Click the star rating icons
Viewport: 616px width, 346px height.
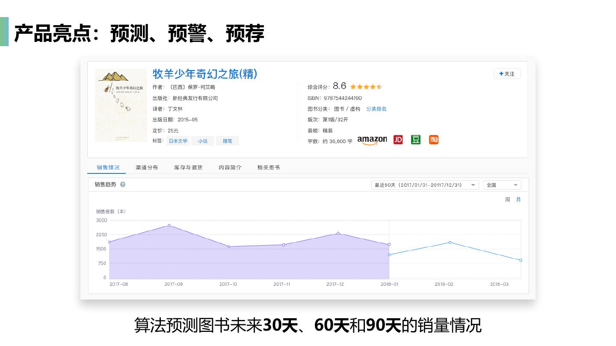point(366,87)
